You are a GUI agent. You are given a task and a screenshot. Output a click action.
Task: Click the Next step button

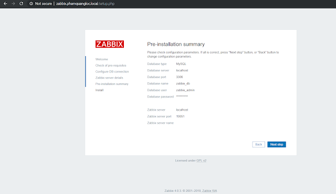(277, 144)
